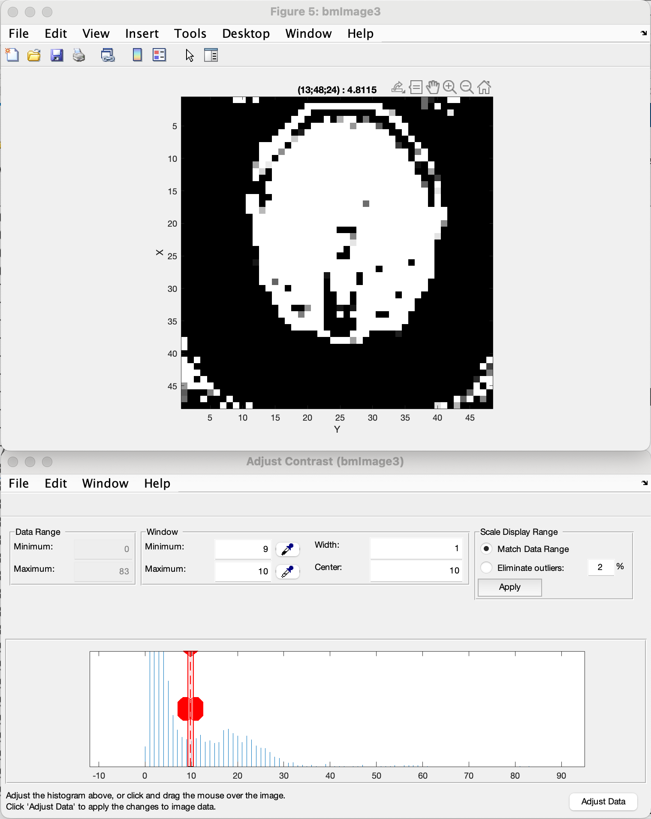Open Adjust Contrast Help menu
This screenshot has width=651, height=819.
click(x=157, y=483)
